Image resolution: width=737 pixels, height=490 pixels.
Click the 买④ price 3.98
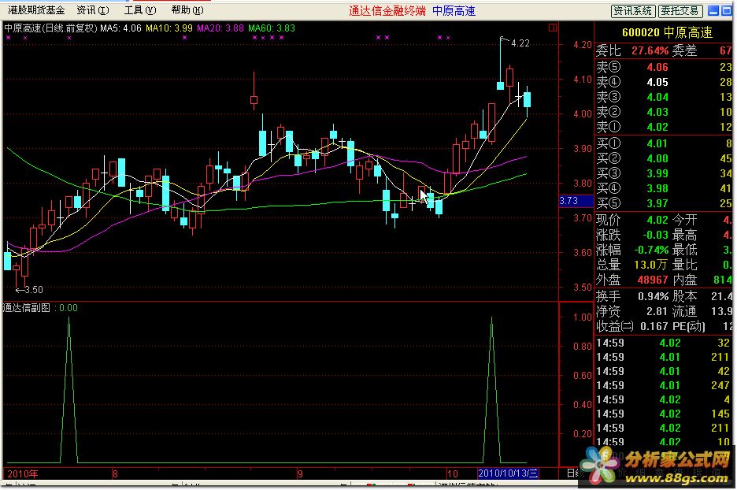point(657,188)
